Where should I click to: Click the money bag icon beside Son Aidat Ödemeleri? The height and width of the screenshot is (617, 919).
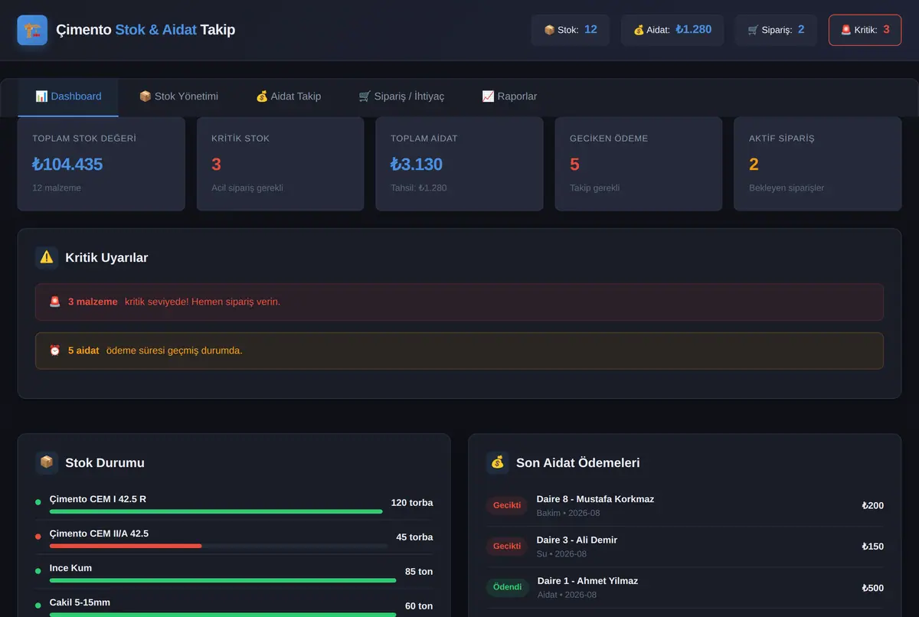pos(498,462)
